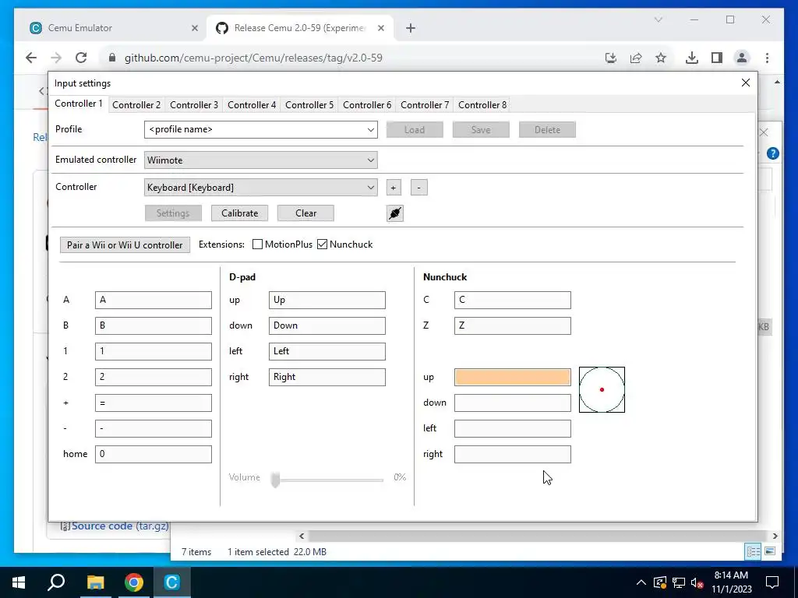Click the controller connection plug icon
The image size is (798, 598).
(x=395, y=213)
